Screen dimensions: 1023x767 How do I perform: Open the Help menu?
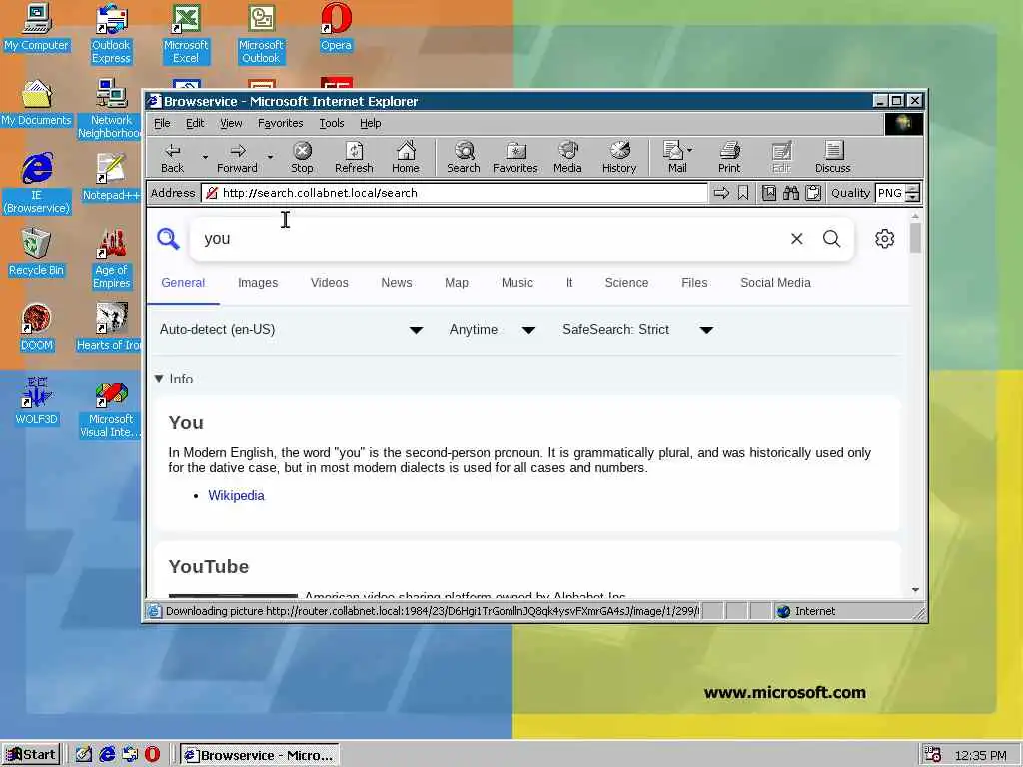coord(370,123)
